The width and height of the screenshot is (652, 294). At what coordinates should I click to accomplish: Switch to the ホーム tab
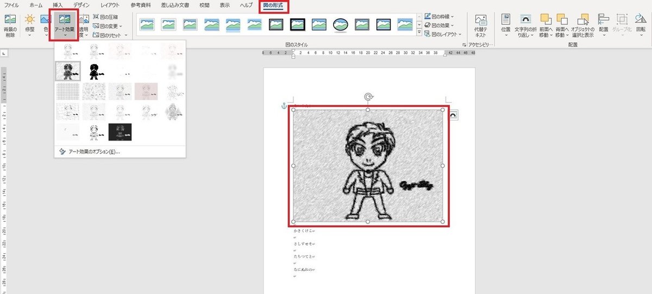tap(36, 5)
